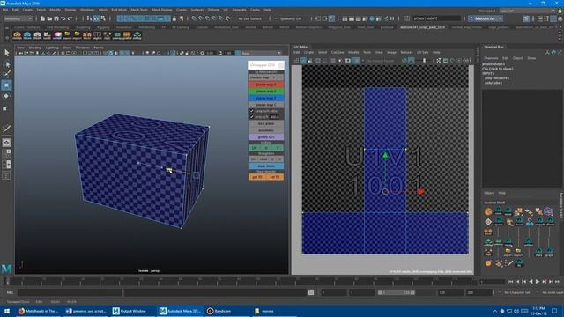Open the UV menu in main menu bar
Screen dimensions: 564x317
point(226,10)
